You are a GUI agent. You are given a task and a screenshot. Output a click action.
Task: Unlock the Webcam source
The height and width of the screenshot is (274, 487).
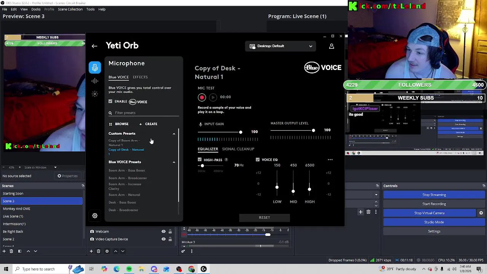[170, 231]
